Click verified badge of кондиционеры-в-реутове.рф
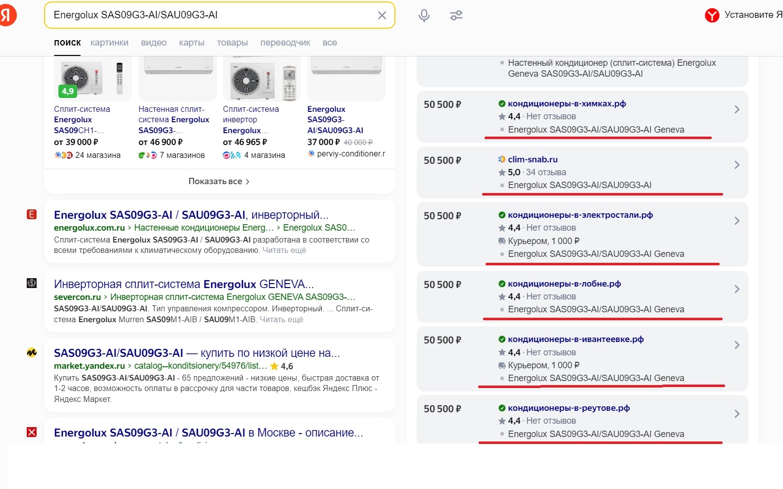This screenshot has width=783, height=489. (x=502, y=408)
